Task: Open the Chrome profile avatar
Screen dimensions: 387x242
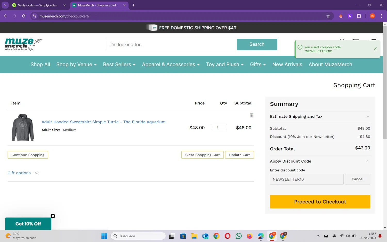Action: [372, 16]
